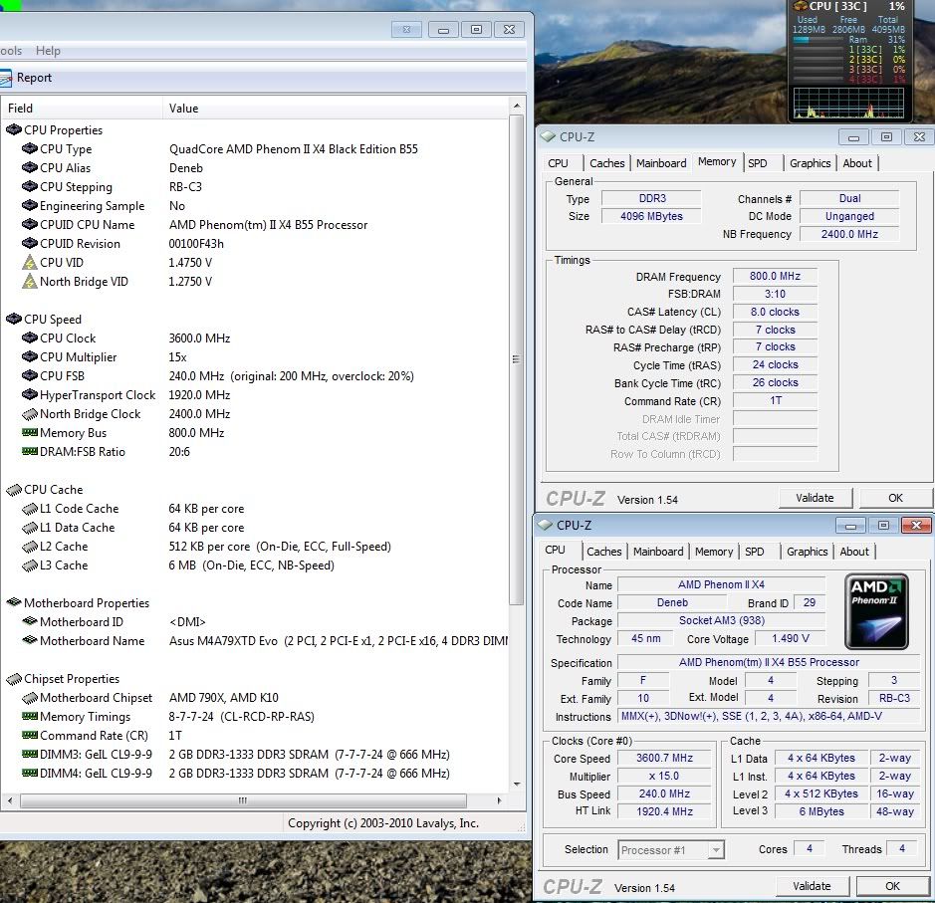Click the Chipset Properties section icon
This screenshot has height=903, width=935.
(x=13, y=679)
